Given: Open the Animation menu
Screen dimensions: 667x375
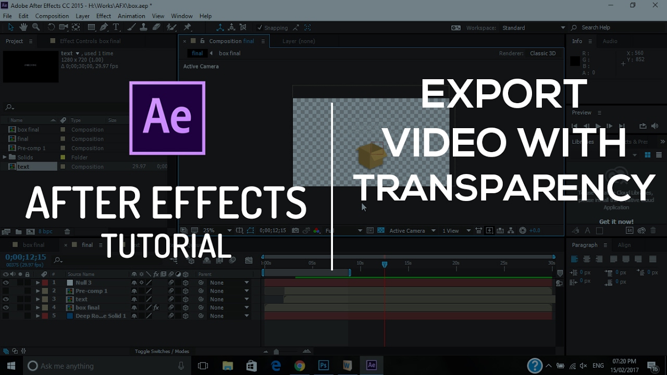Looking at the screenshot, I should (131, 16).
